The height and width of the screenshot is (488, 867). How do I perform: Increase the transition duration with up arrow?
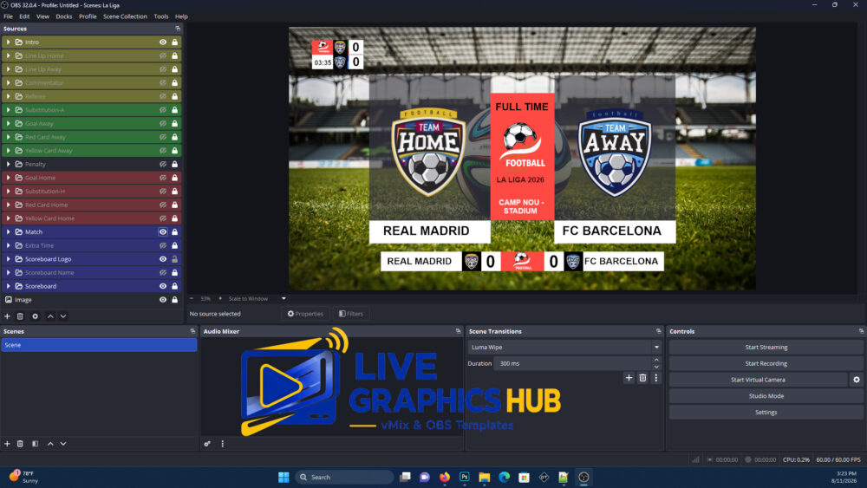[656, 361]
